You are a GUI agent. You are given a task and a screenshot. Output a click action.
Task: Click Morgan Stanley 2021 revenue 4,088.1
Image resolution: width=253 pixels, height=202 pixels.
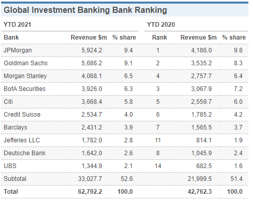(x=92, y=76)
